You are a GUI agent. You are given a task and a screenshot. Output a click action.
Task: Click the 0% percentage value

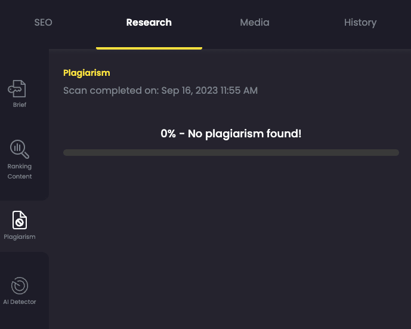point(168,134)
